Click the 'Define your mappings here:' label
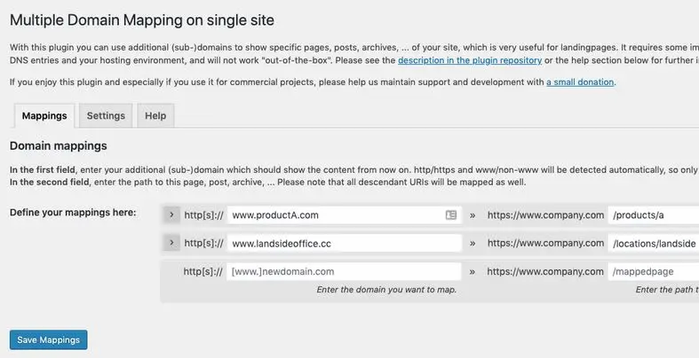The height and width of the screenshot is (358, 699). (x=73, y=213)
